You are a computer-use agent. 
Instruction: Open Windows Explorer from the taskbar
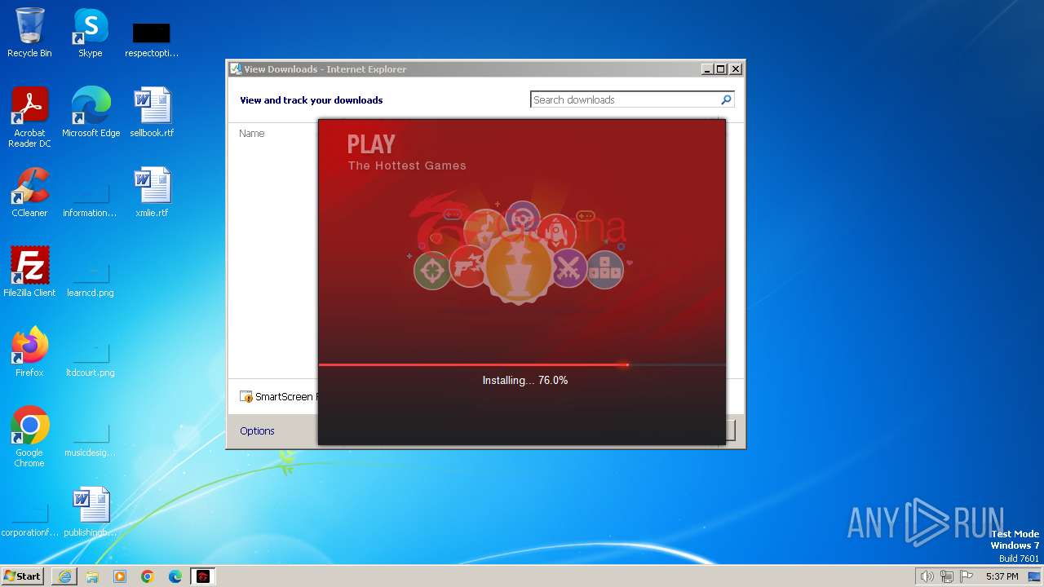[x=92, y=576]
